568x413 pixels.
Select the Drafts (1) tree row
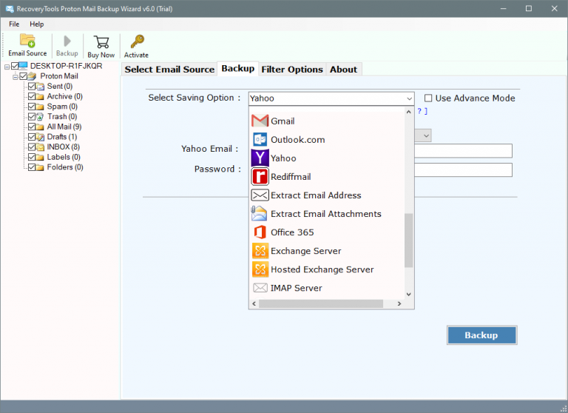tap(62, 137)
